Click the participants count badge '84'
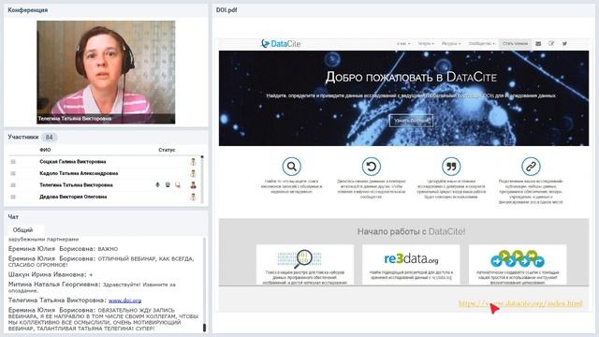 [49, 138]
